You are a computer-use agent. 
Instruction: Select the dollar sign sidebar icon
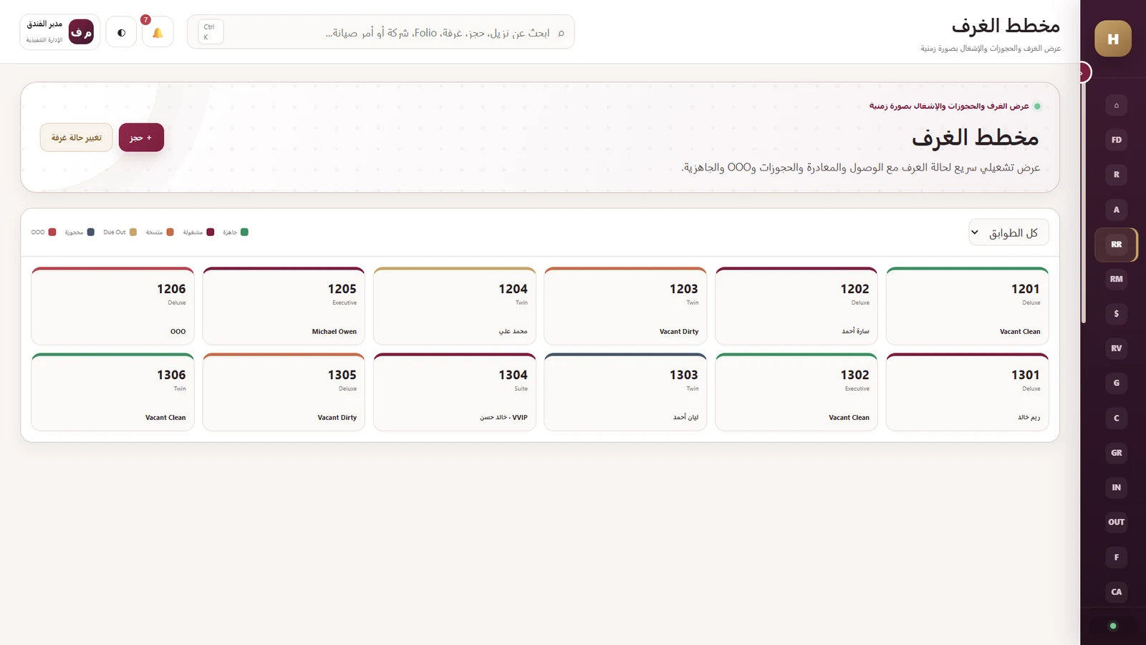[1116, 314]
